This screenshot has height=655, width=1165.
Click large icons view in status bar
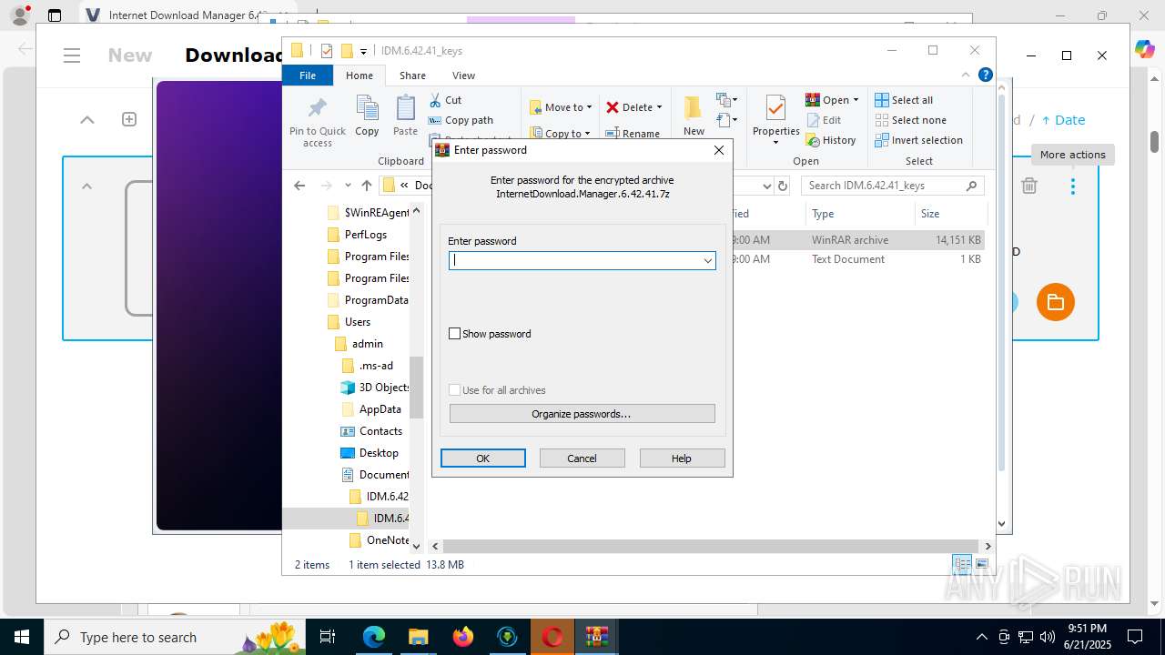(982, 565)
